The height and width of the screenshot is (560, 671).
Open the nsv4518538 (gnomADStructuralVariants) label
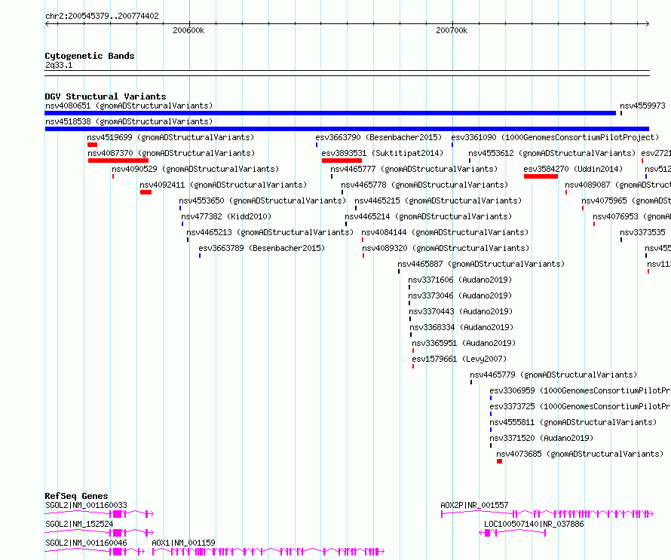click(129, 121)
